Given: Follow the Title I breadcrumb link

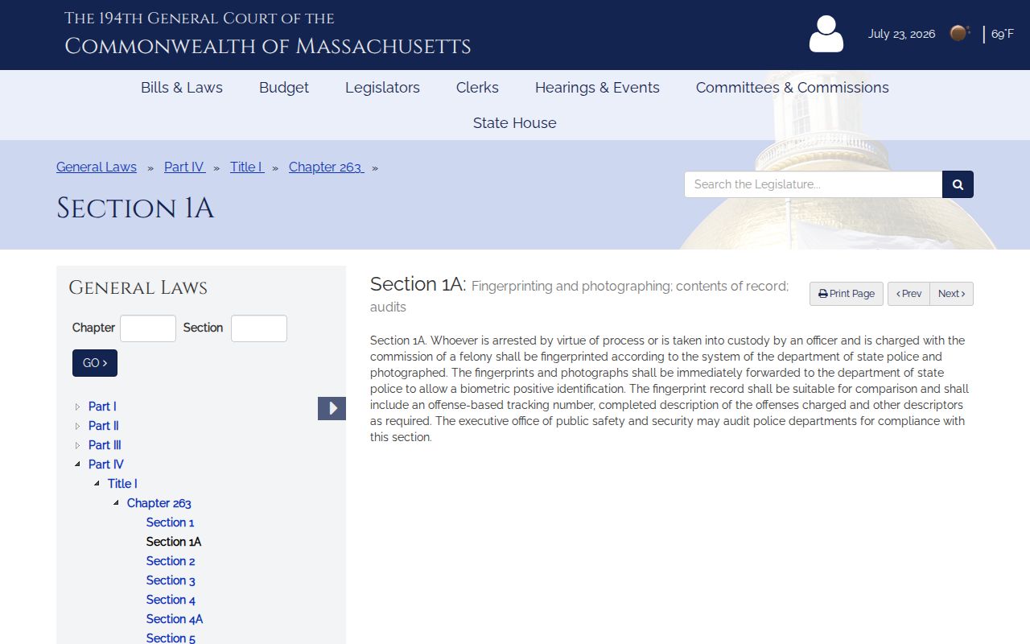Looking at the screenshot, I should (x=246, y=167).
